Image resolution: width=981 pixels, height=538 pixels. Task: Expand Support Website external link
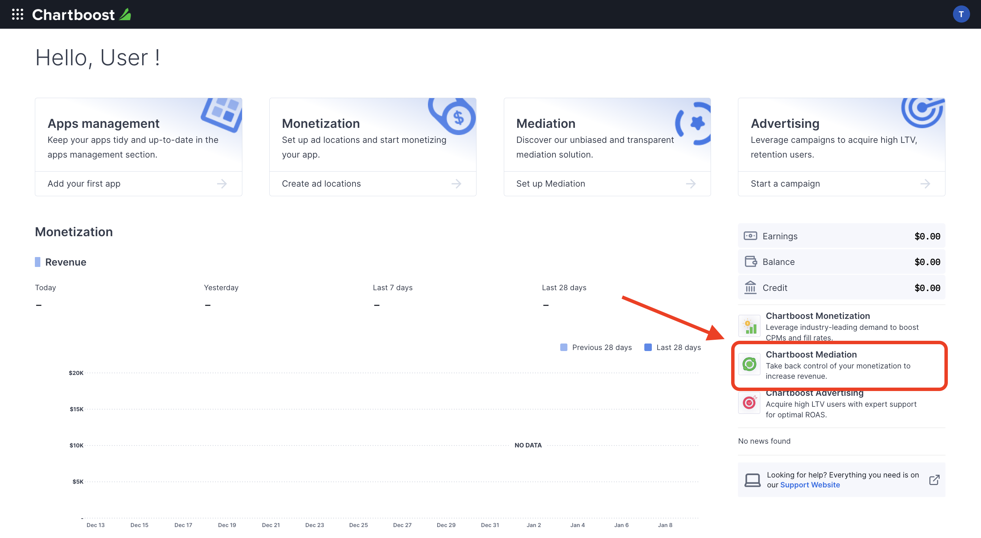pyautogui.click(x=934, y=479)
